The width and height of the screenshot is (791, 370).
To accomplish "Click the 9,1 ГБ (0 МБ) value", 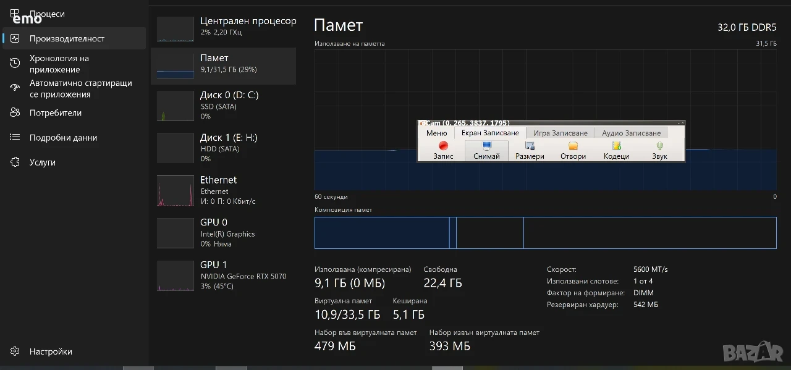I will pyautogui.click(x=349, y=284).
